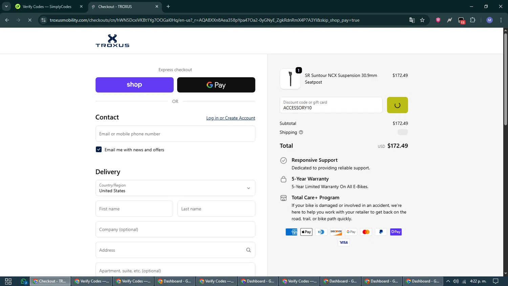Click the Total Care+ Program icon

tap(283, 198)
